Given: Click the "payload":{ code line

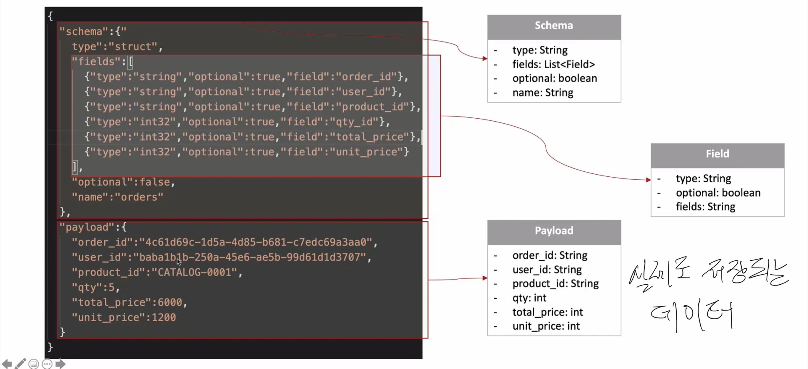Looking at the screenshot, I should coord(93,227).
